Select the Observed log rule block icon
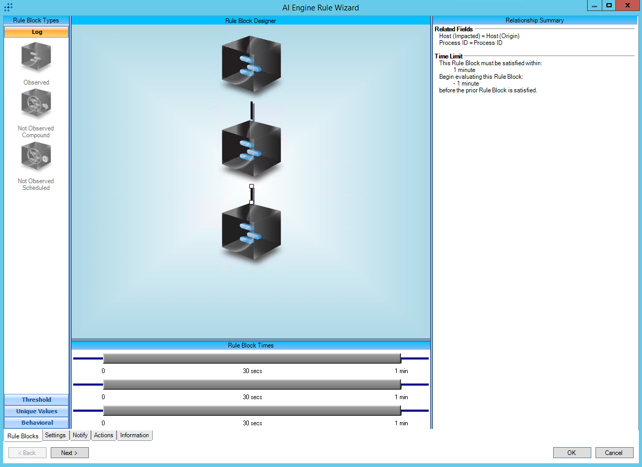The height and width of the screenshot is (467, 642). pos(36,57)
